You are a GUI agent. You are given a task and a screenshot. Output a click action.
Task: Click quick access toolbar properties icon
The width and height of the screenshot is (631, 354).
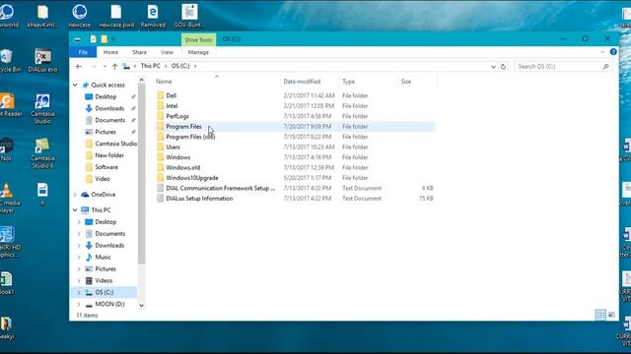coord(94,39)
